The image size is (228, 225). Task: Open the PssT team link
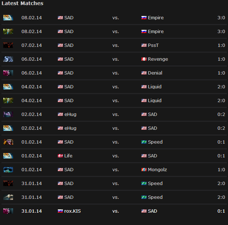point(153,45)
